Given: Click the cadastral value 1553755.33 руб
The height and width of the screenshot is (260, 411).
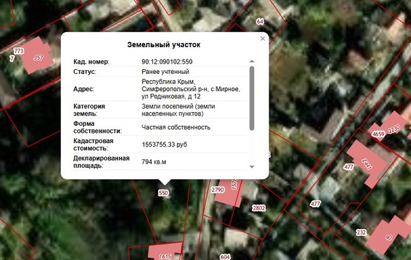Looking at the screenshot, I should click(x=164, y=144).
